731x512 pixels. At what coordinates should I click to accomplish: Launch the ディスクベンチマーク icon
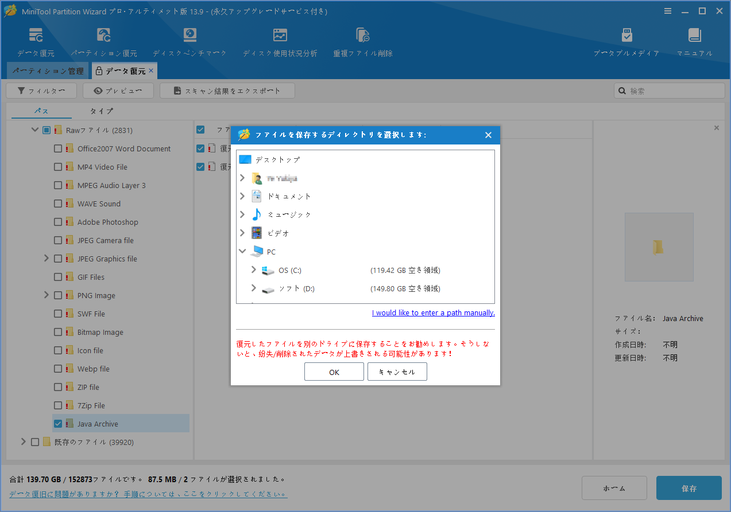pos(189,36)
